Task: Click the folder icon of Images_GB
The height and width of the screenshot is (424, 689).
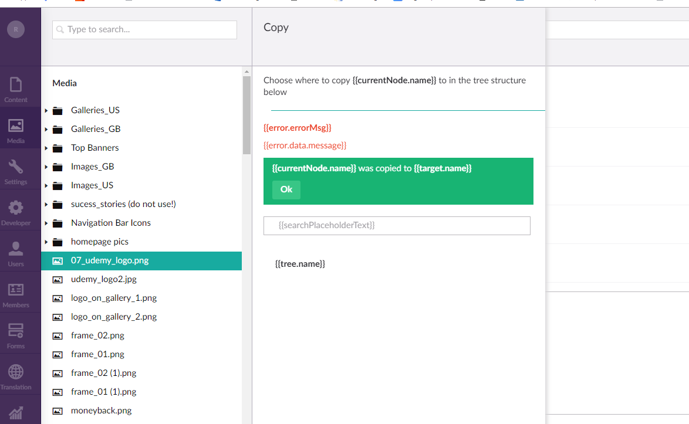Action: click(x=58, y=167)
